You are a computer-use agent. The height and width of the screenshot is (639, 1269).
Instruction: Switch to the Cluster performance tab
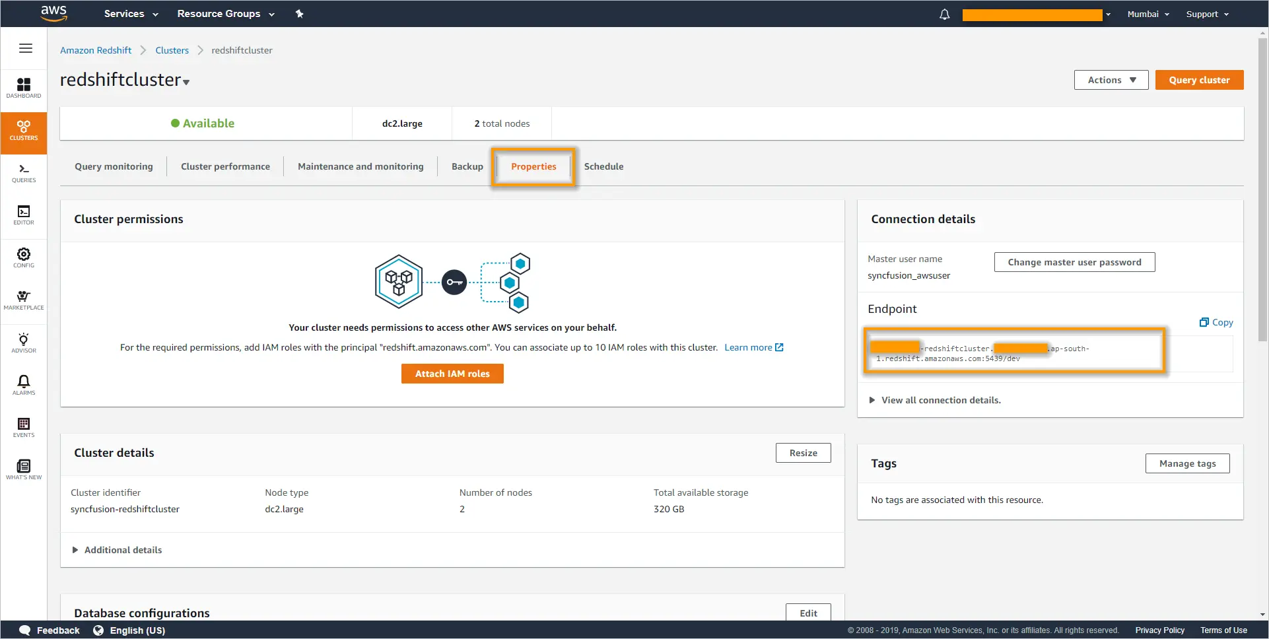tap(225, 166)
